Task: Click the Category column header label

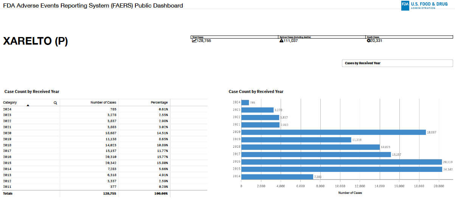Action: [10, 102]
